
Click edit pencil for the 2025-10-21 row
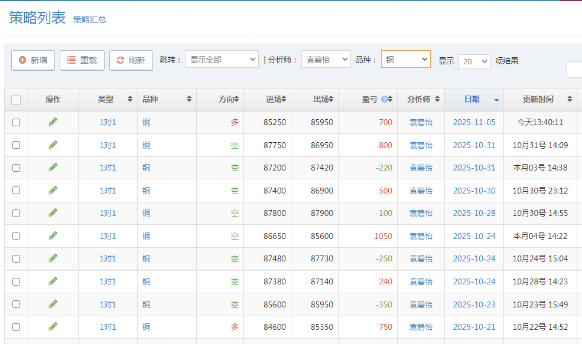point(53,326)
